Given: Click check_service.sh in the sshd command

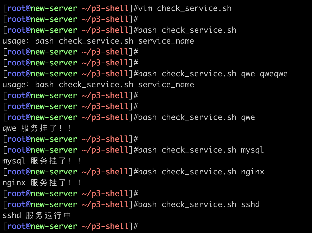Looking at the screenshot, I should point(199,204).
